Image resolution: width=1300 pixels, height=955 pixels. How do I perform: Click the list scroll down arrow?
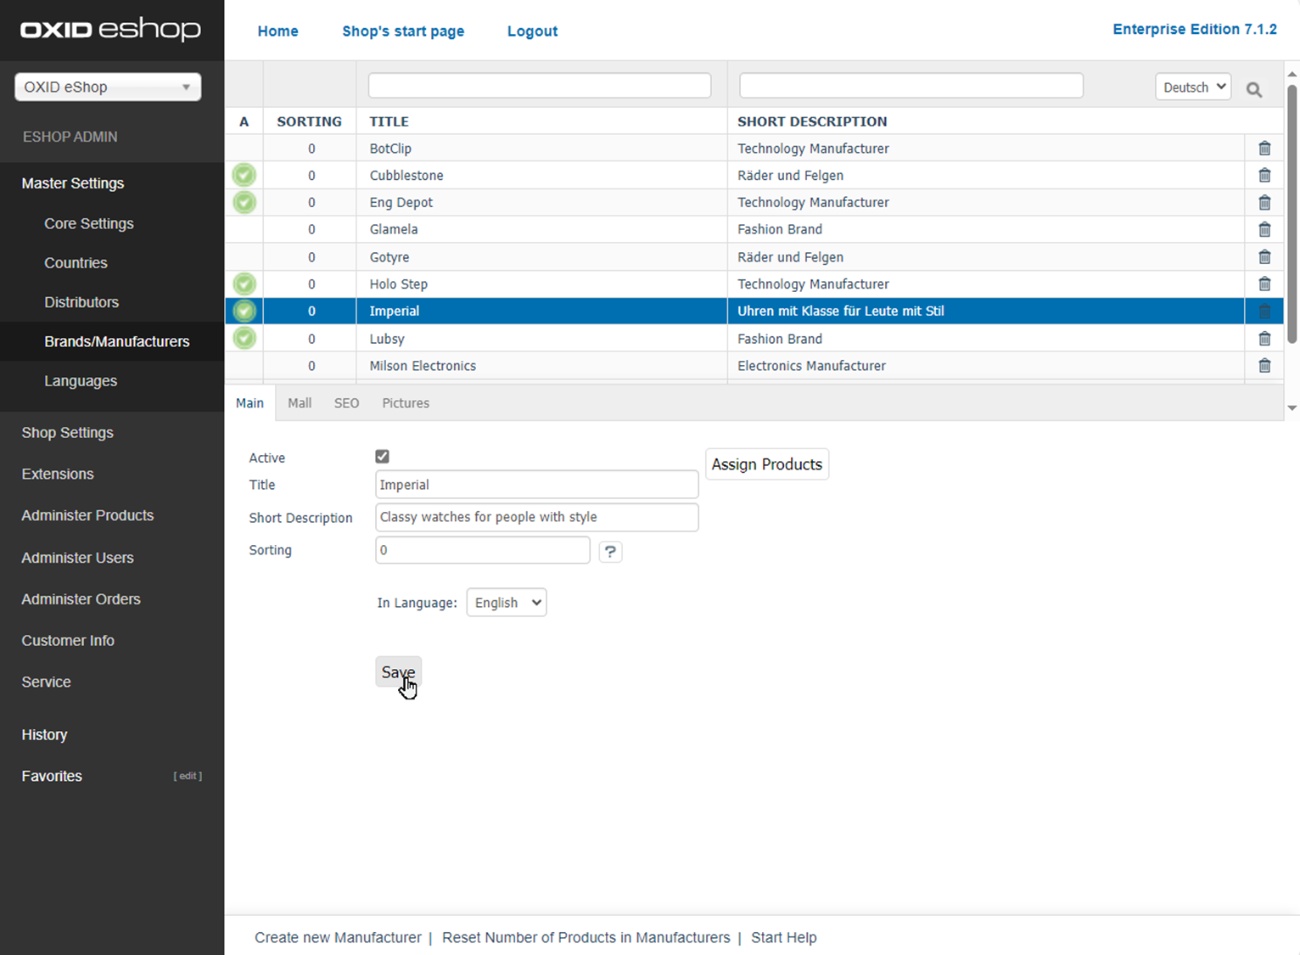(1292, 408)
